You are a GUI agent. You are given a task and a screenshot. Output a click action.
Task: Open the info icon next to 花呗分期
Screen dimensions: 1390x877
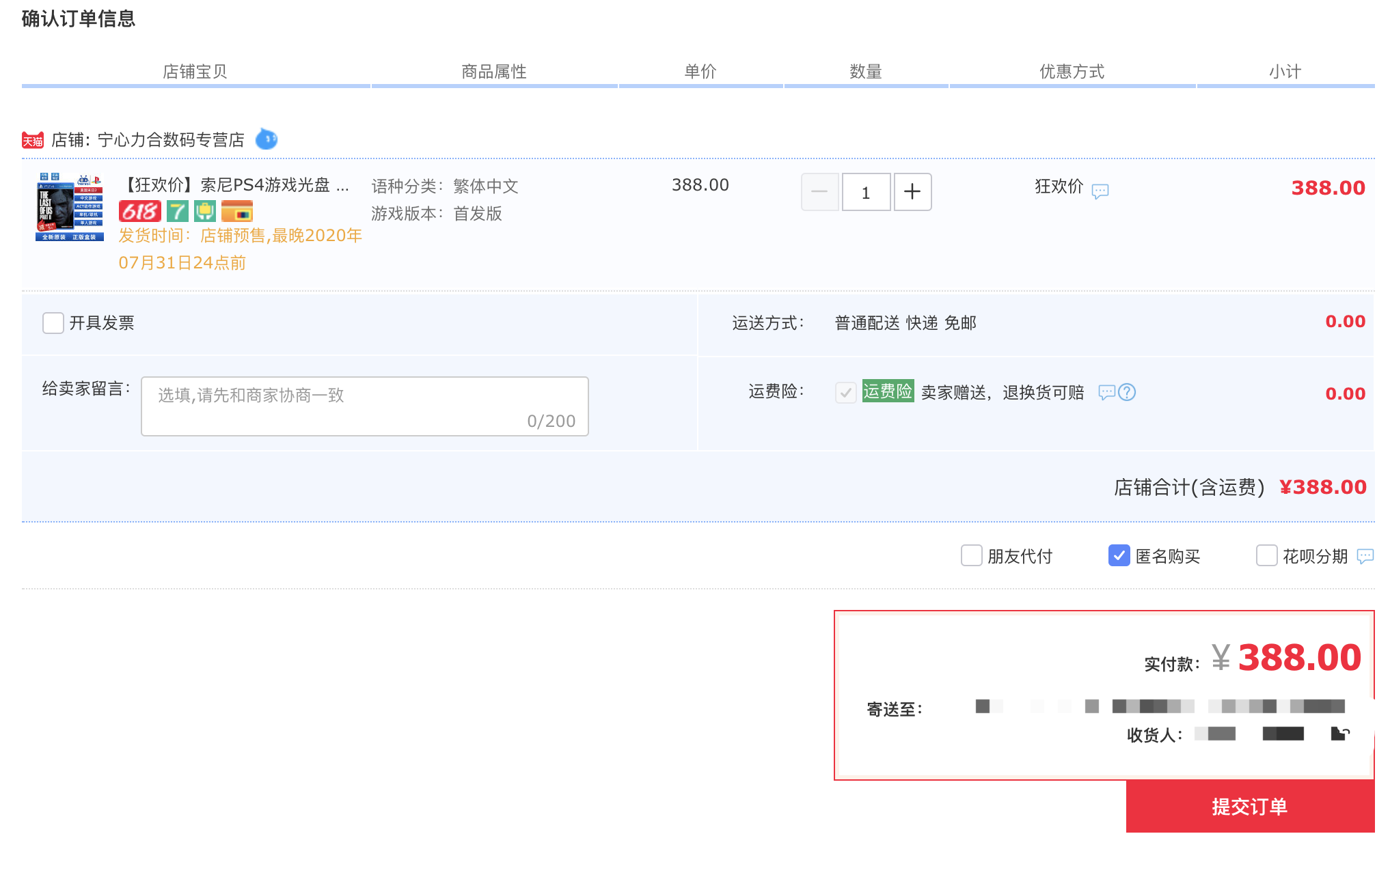coord(1365,557)
